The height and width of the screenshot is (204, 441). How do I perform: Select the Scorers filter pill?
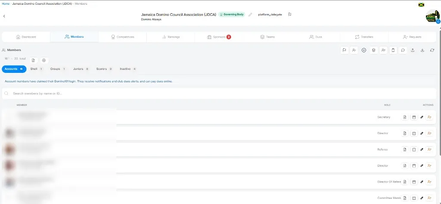pos(104,69)
